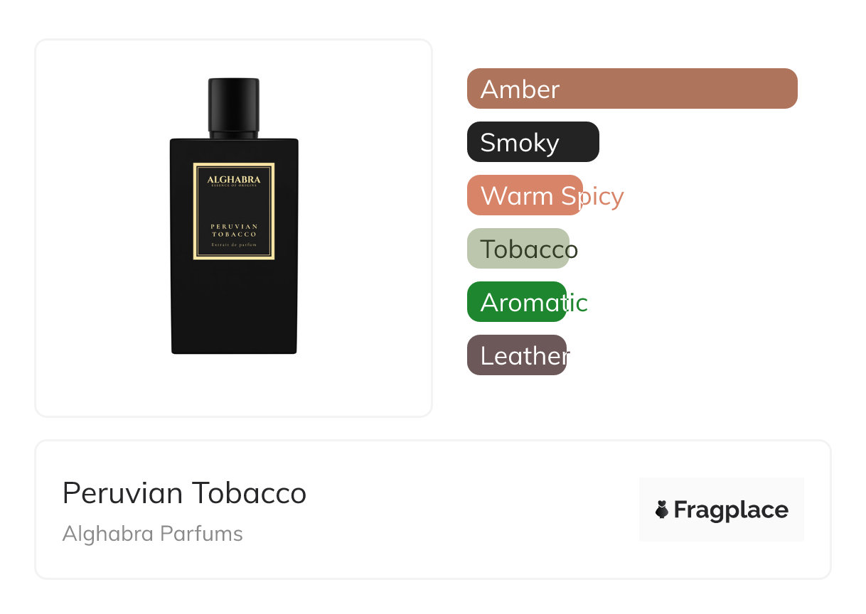866x614 pixels.
Task: Click the Fragplace perfume bottle icon
Action: click(662, 510)
